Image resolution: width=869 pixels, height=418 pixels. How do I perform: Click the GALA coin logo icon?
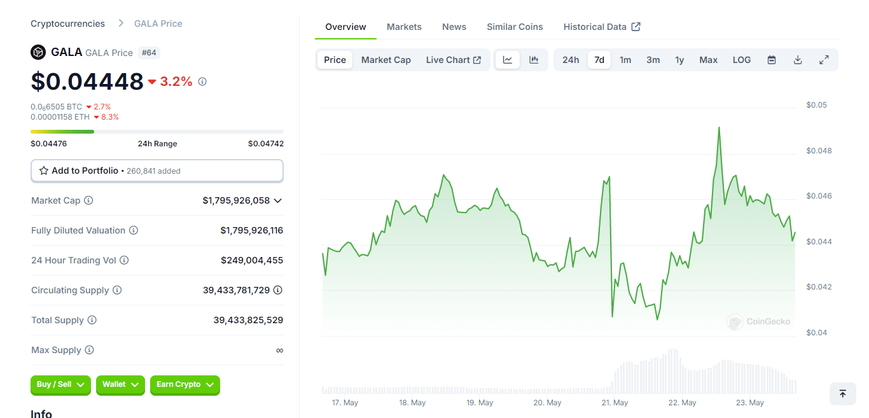38,52
